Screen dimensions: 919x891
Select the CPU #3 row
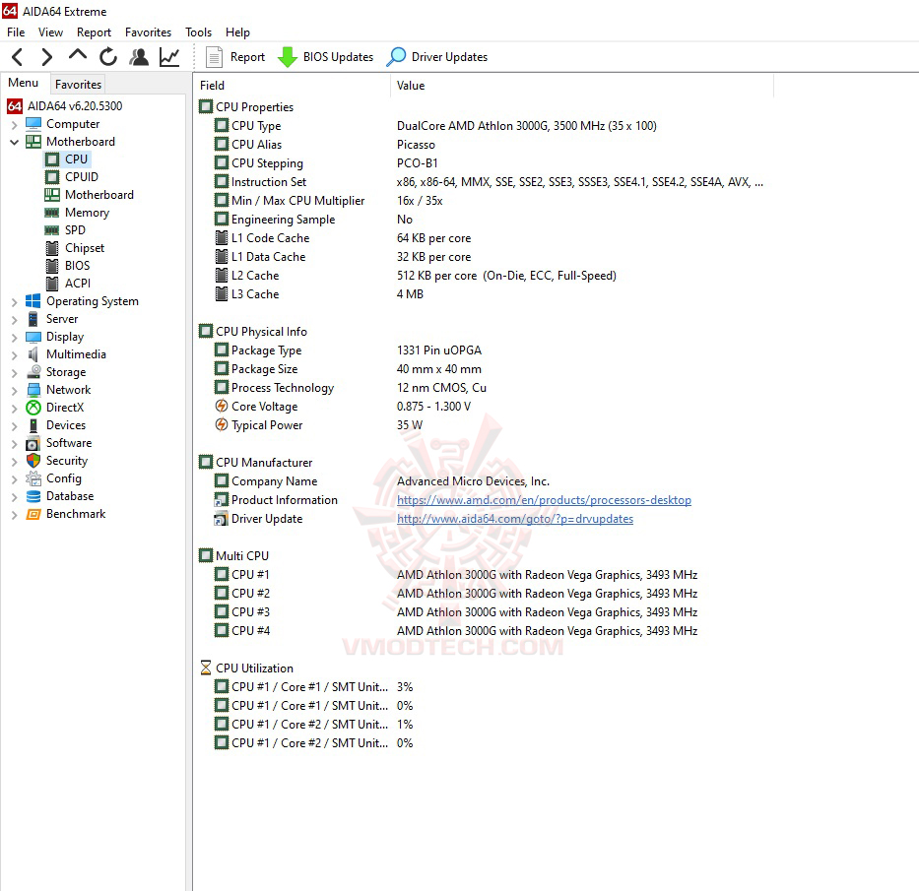pos(487,612)
